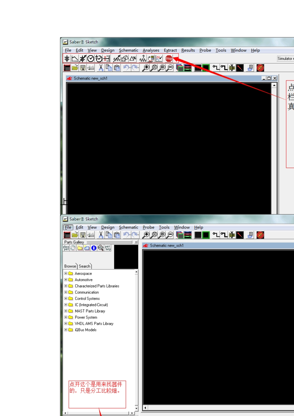The image size is (294, 416).
Task: Click save floppy icon in lower Saber window
Action: pos(83,235)
